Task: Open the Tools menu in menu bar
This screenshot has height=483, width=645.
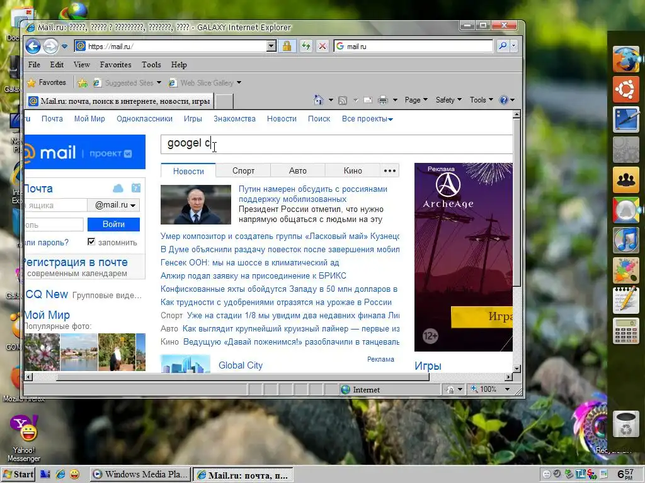Action: (151, 65)
